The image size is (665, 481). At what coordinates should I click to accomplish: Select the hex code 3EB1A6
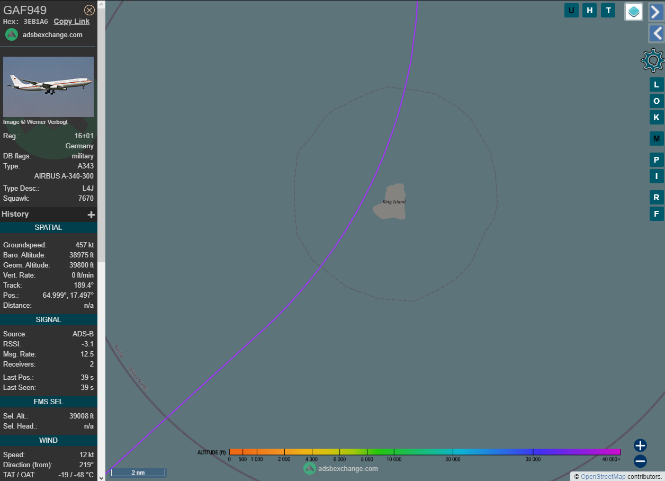(x=35, y=22)
